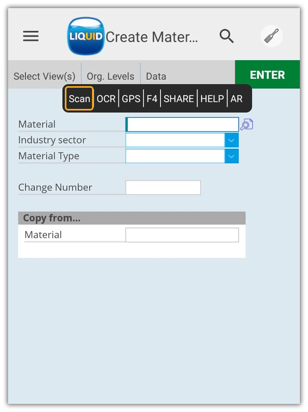Expand the Industry sector dropdown arrow

pyautogui.click(x=231, y=140)
